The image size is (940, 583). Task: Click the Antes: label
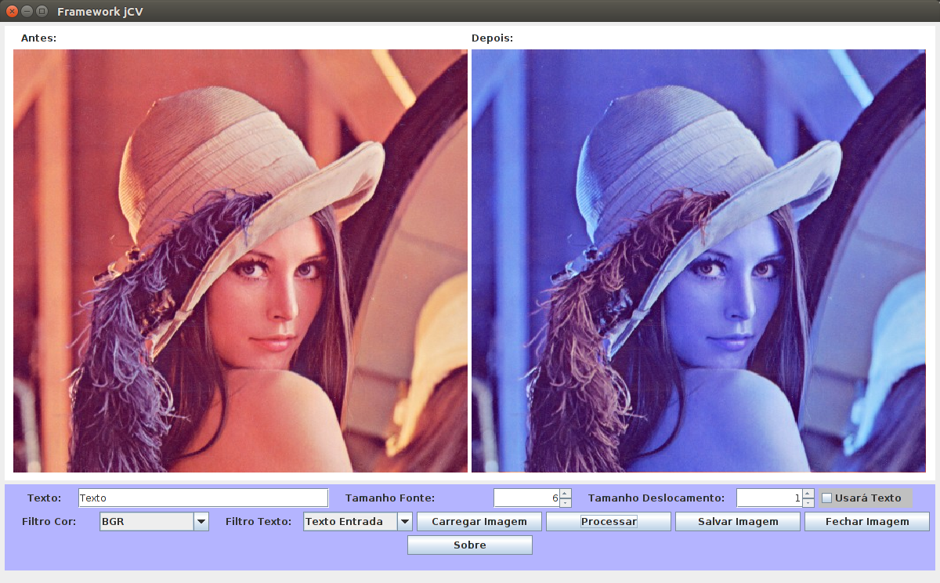point(38,38)
